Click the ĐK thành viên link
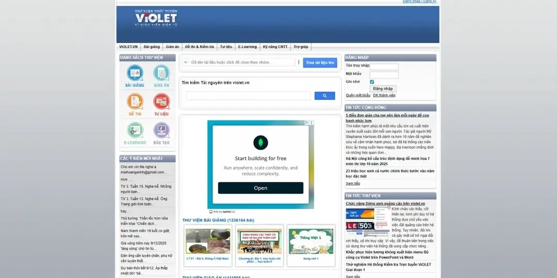The image size is (557, 278). (384, 95)
